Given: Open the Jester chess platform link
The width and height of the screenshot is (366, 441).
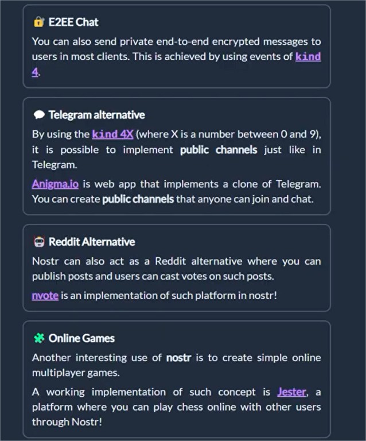Looking at the screenshot, I should click(x=291, y=392).
